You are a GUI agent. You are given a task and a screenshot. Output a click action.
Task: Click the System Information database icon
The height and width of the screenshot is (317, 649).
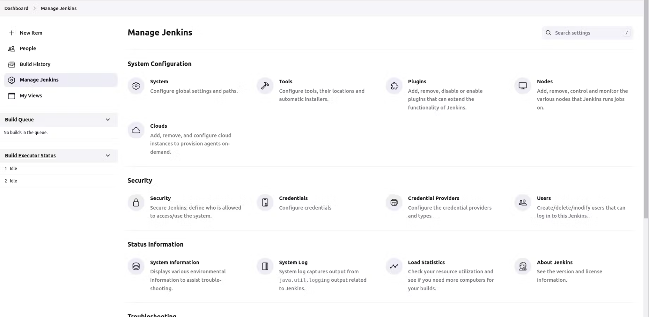tap(136, 266)
